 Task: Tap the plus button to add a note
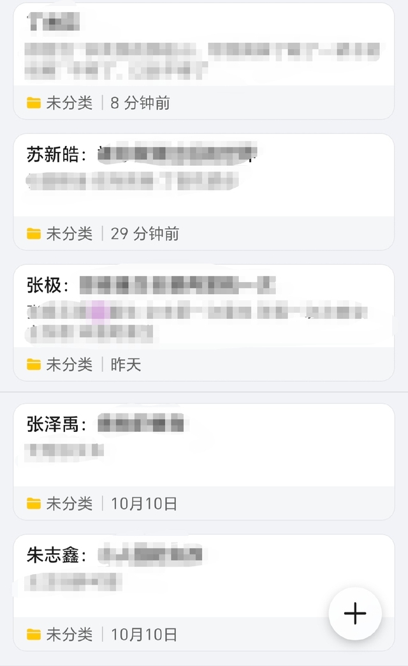(355, 614)
